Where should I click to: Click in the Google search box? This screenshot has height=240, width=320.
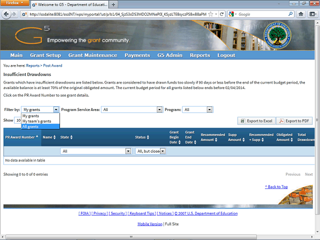pos(263,14)
